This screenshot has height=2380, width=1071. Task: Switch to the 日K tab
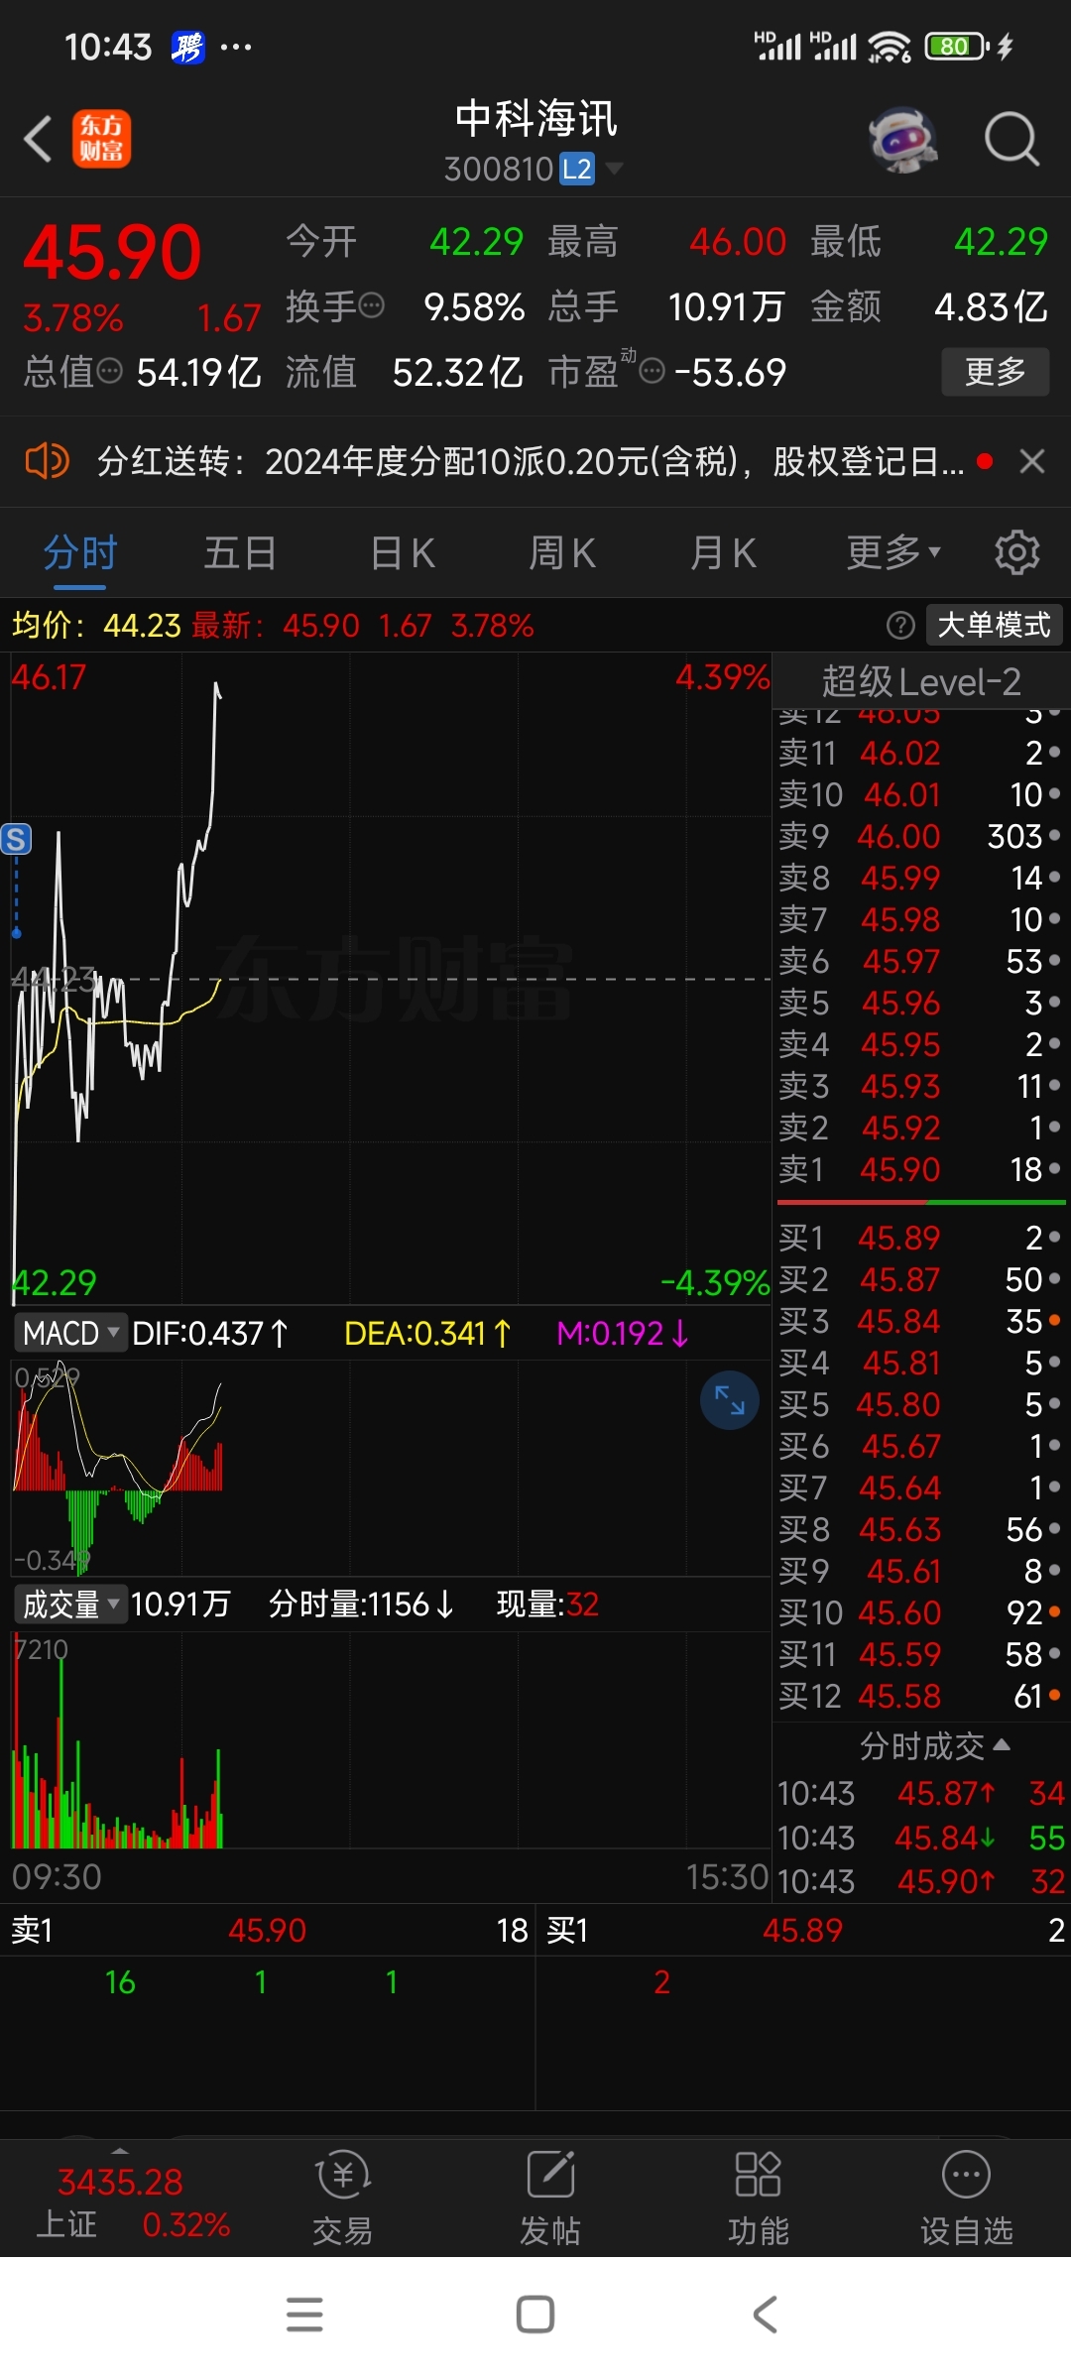pyautogui.click(x=403, y=552)
